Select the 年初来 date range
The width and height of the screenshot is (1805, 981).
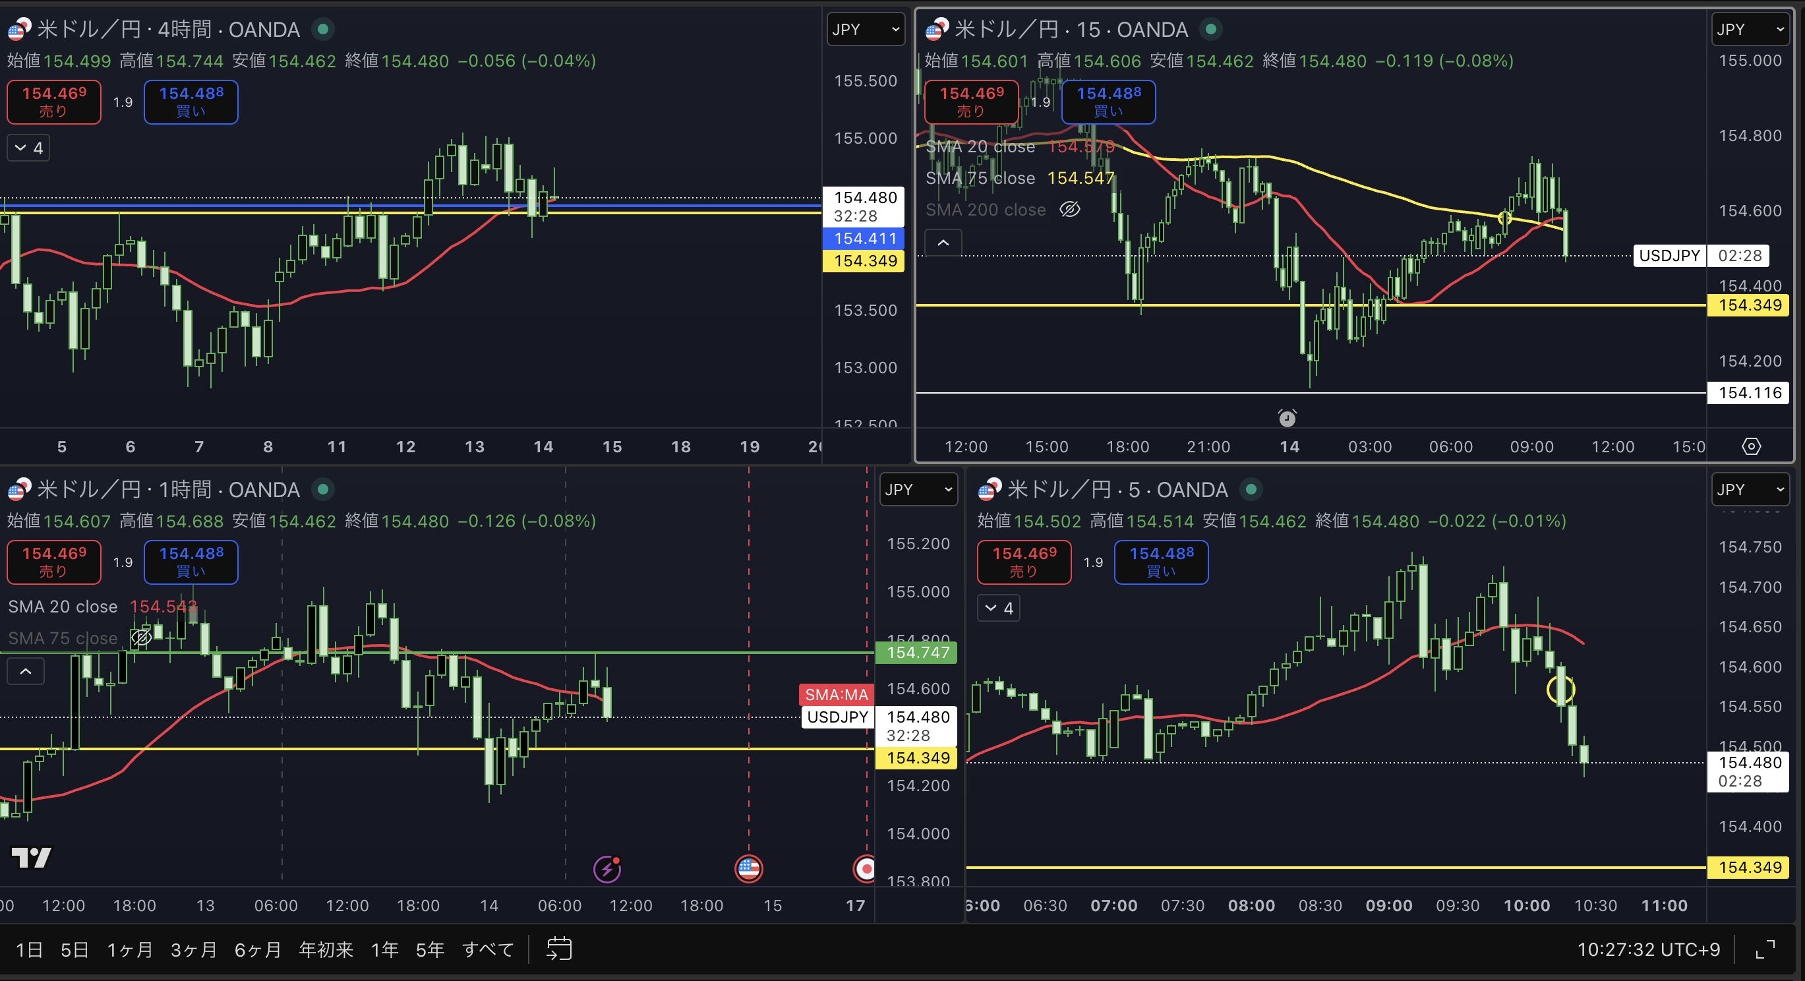[x=326, y=949]
